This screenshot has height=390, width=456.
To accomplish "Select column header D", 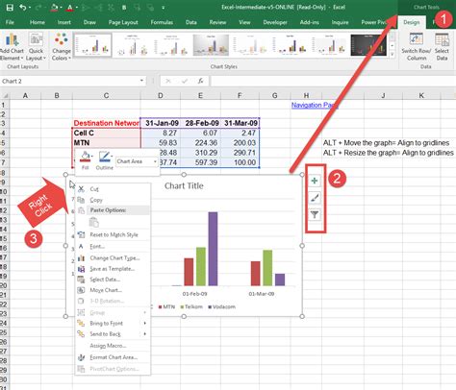I will [x=161, y=95].
